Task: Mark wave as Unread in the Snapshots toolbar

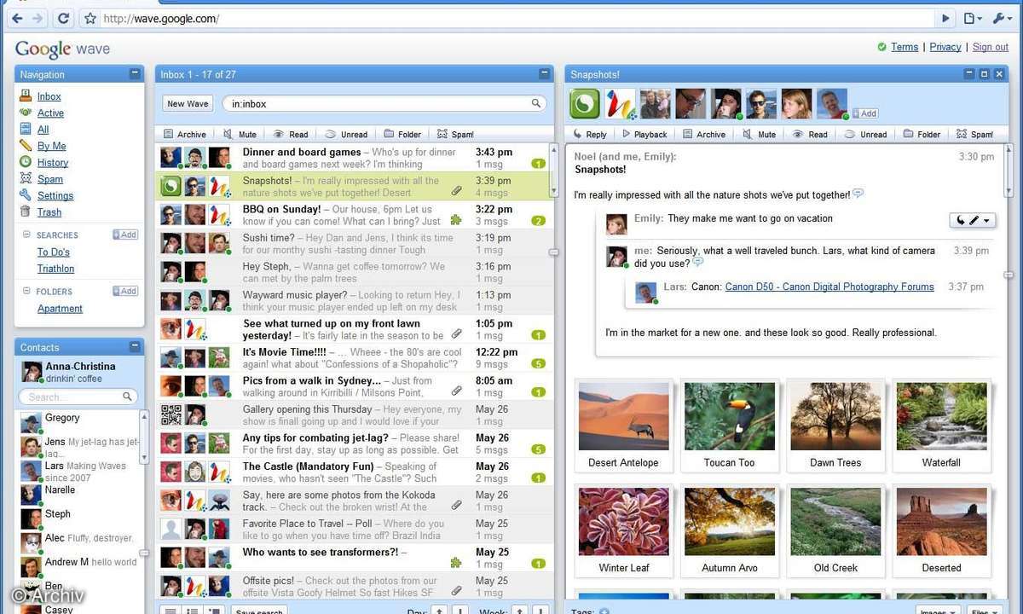Action: (865, 134)
